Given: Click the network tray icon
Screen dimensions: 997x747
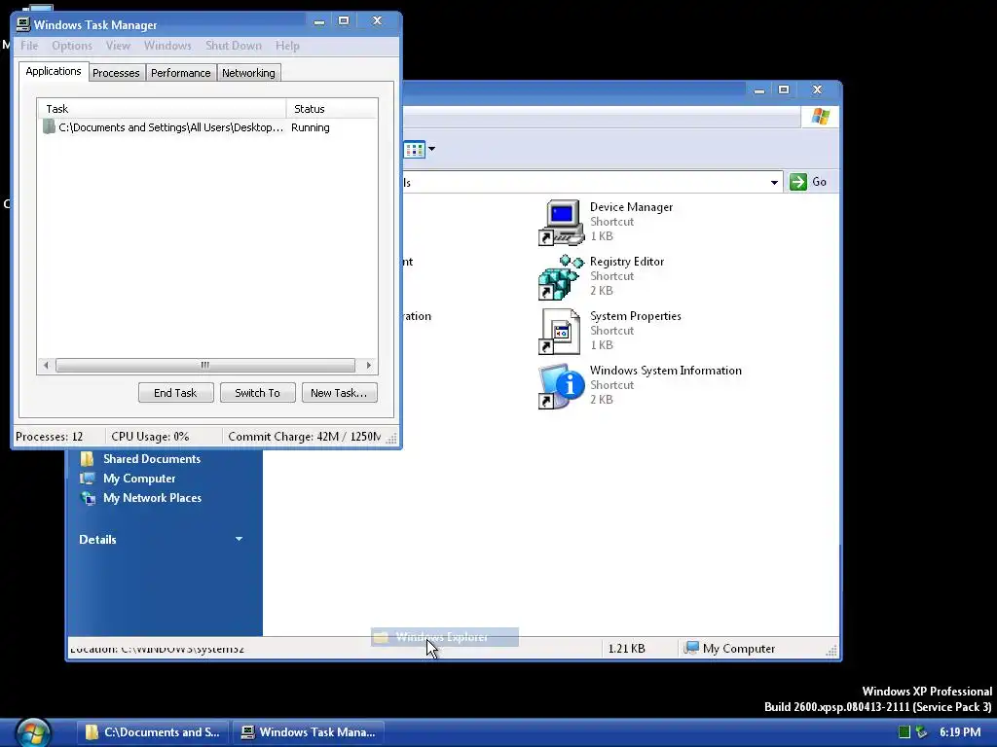Looking at the screenshot, I should (921, 732).
